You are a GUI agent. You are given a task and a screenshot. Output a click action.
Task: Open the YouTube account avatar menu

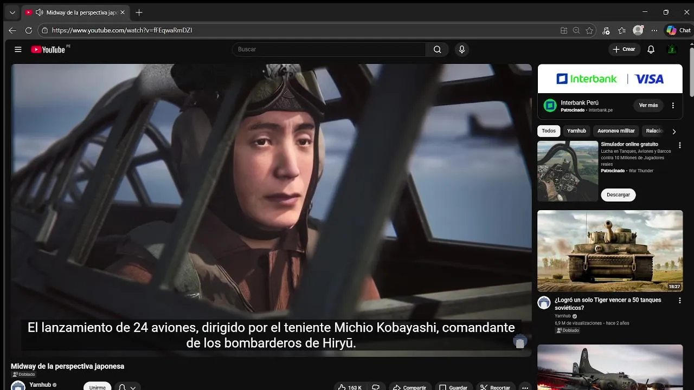click(672, 49)
